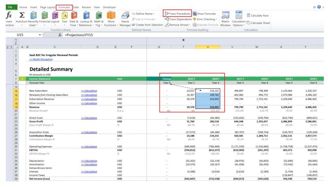Select row outline level 3 button
The height and width of the screenshot is (187, 328).
[11, 47]
